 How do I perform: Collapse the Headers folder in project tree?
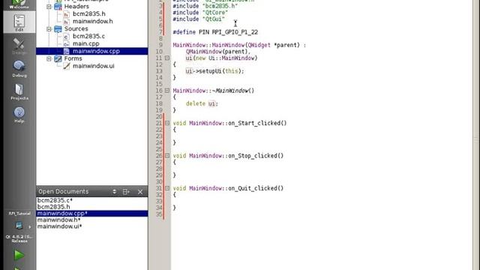click(49, 7)
